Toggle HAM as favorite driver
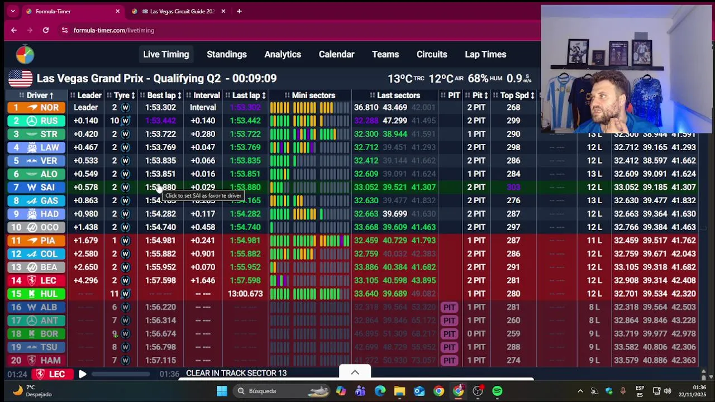This screenshot has height=402, width=715. tap(37, 361)
